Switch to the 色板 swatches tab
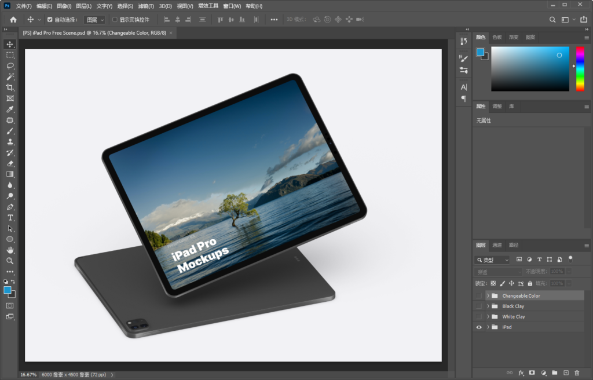 tap(497, 37)
